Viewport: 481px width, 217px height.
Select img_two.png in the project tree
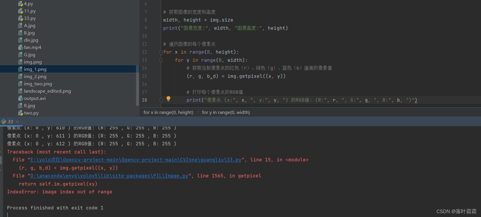[x=38, y=84]
